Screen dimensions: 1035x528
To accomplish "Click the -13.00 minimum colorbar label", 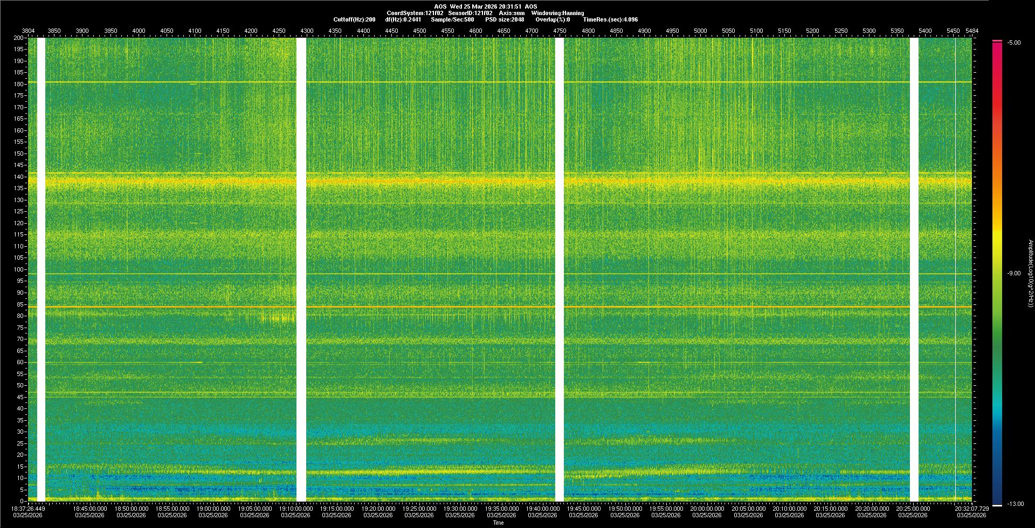I will pos(1015,504).
